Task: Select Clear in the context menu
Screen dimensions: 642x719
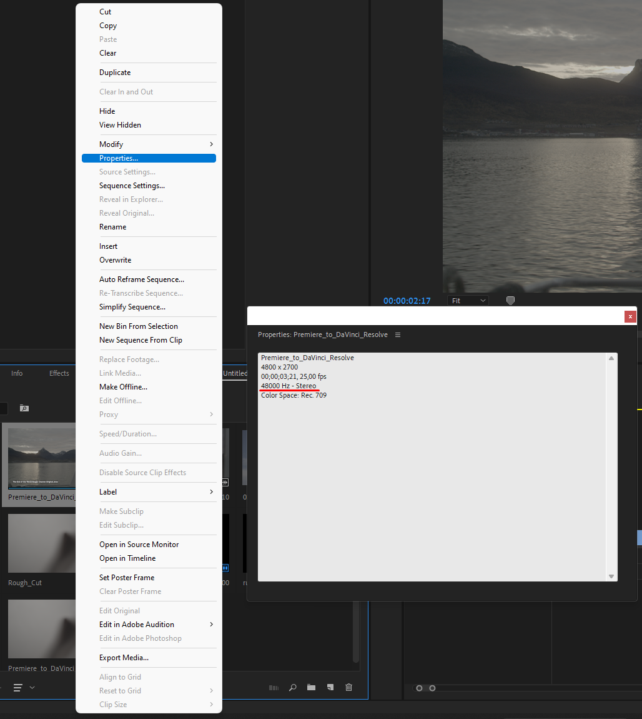Action: pyautogui.click(x=149, y=53)
